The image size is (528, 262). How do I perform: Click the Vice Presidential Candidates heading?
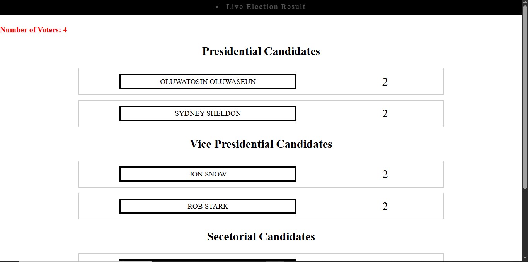tap(261, 144)
